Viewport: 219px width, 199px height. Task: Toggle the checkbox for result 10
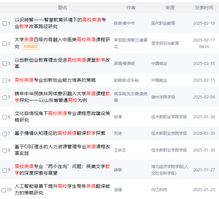(4, 190)
